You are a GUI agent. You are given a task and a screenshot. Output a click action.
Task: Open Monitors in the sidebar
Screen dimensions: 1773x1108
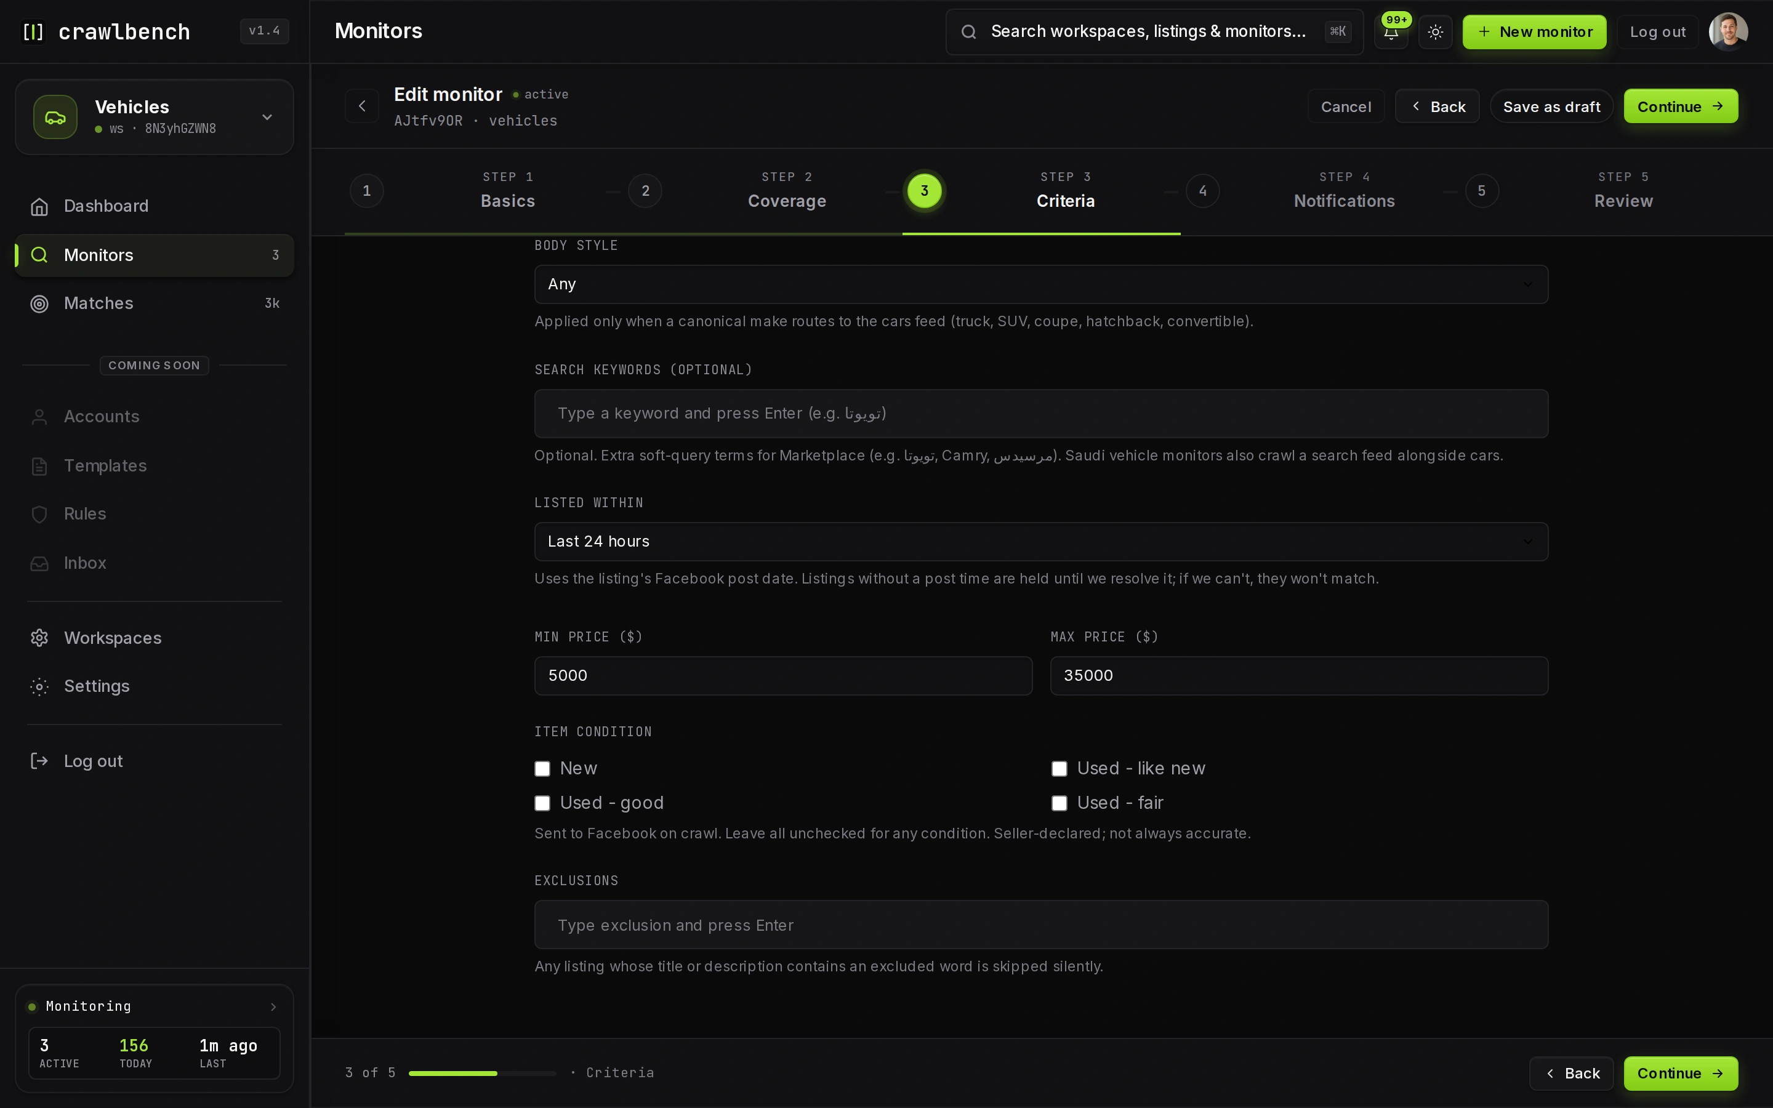[x=155, y=255]
